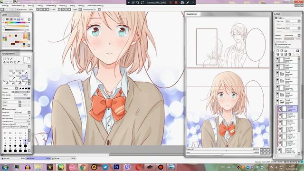Hide the Слой20 layer with its eye
Viewport: 304px width, 171px height.
click(x=277, y=59)
